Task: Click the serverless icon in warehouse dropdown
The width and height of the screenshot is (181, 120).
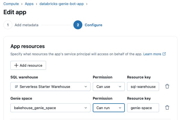Action: point(16,87)
